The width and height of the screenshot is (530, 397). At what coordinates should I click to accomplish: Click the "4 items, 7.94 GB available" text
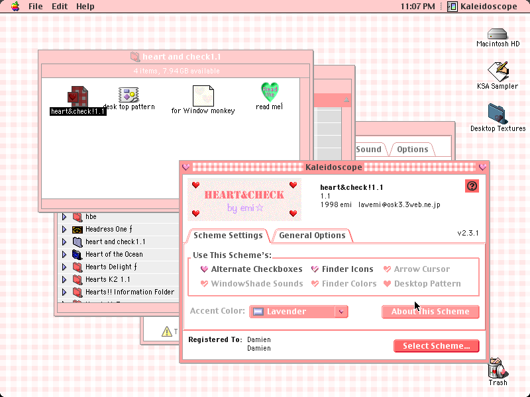[176, 71]
